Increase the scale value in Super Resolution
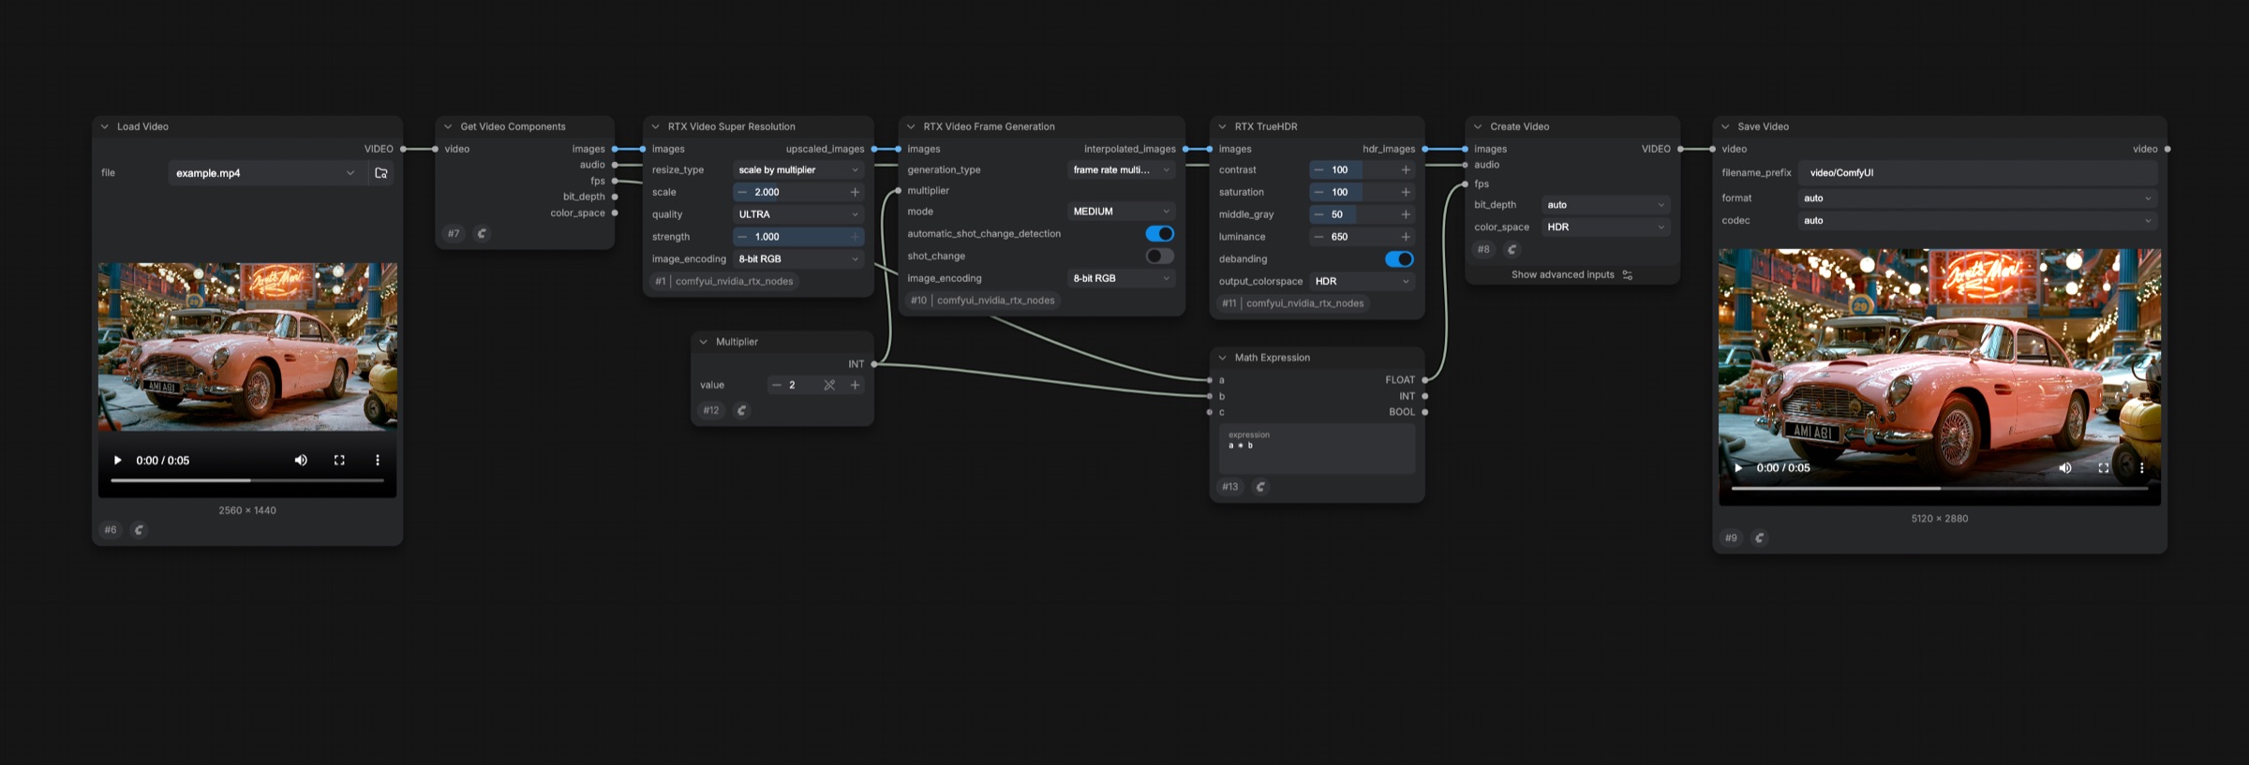 pyautogui.click(x=855, y=192)
